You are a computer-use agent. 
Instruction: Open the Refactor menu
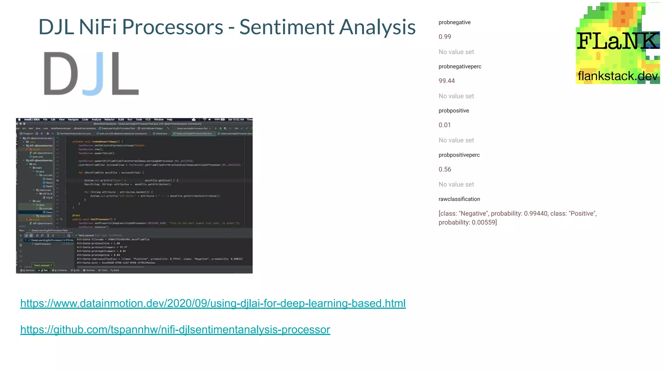[110, 119]
